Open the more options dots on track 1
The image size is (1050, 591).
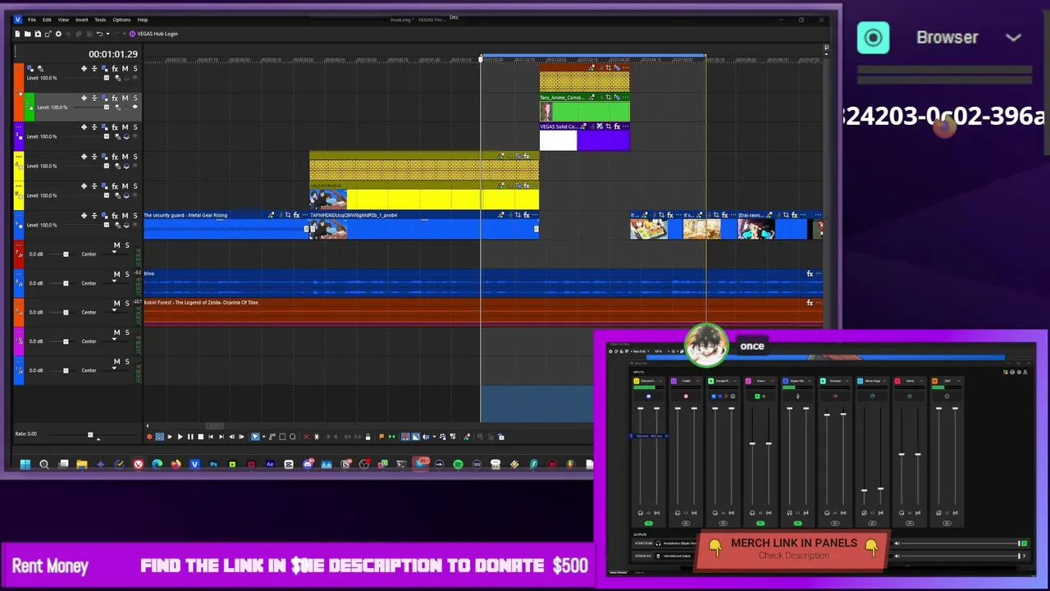[x=20, y=68]
